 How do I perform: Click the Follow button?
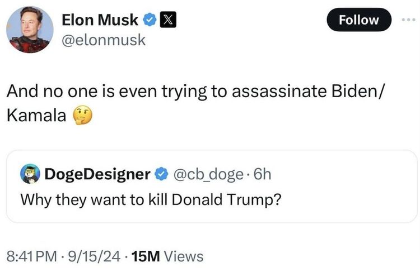[359, 20]
